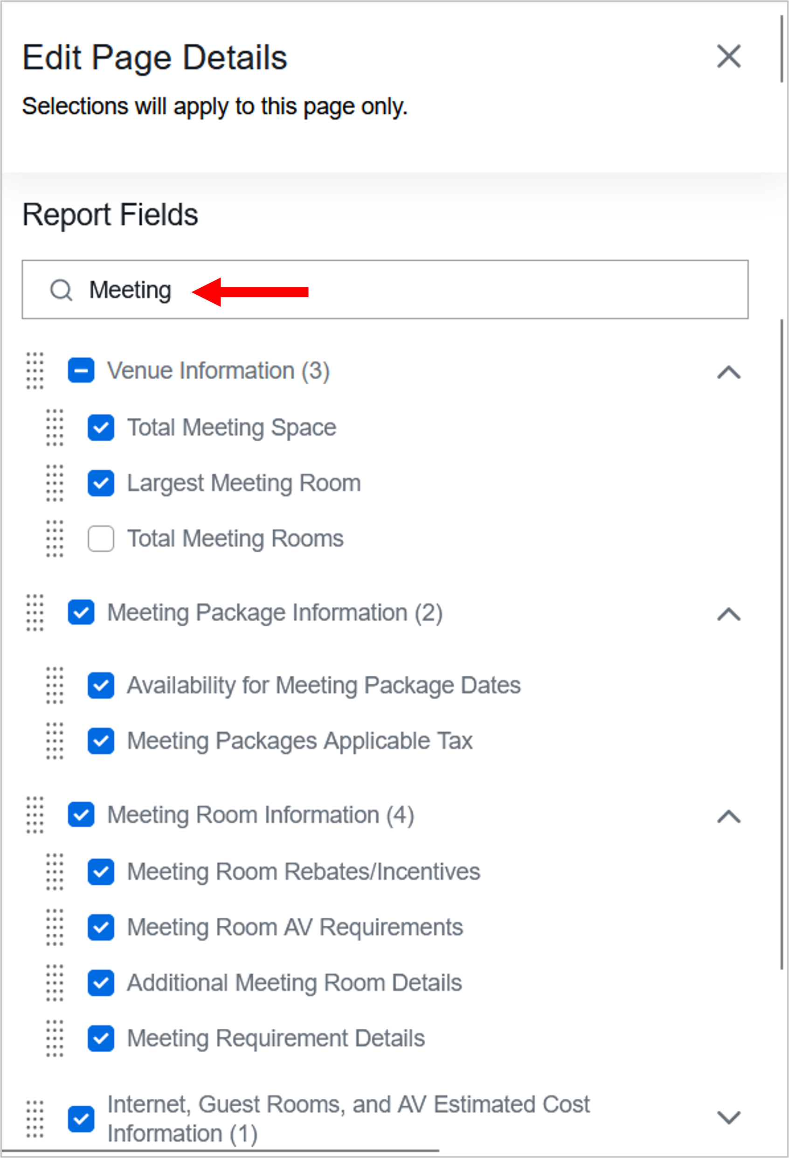The image size is (789, 1158).
Task: Enable the Total Meeting Rooms checkbox
Action: click(x=100, y=539)
